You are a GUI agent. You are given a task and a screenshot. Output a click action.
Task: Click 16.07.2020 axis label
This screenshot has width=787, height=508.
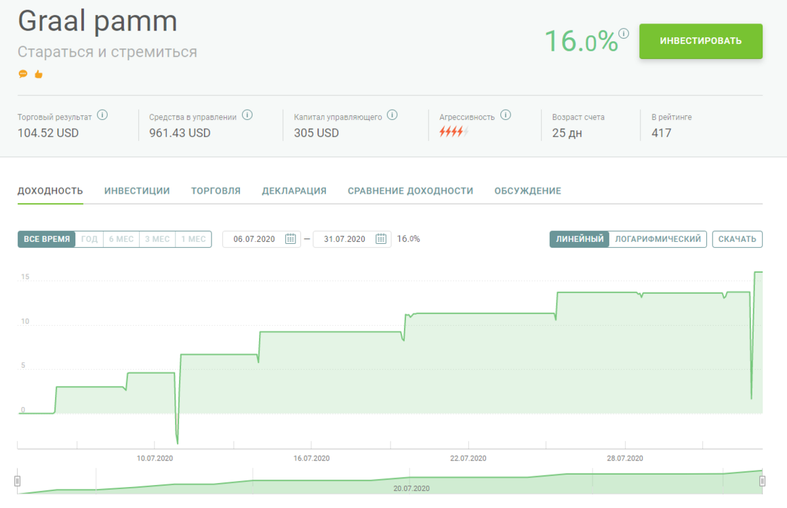point(312,459)
